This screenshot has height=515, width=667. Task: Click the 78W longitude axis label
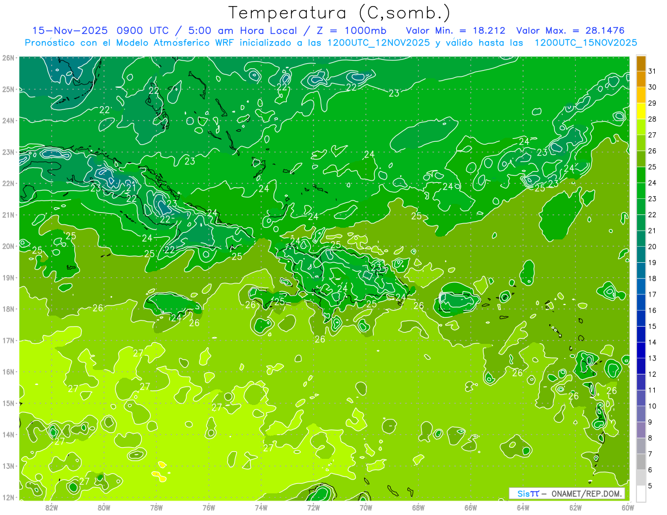click(x=156, y=507)
